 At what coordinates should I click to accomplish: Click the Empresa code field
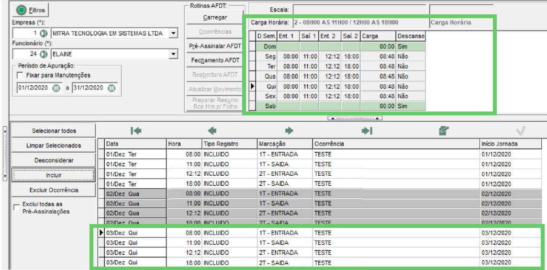pos(26,34)
